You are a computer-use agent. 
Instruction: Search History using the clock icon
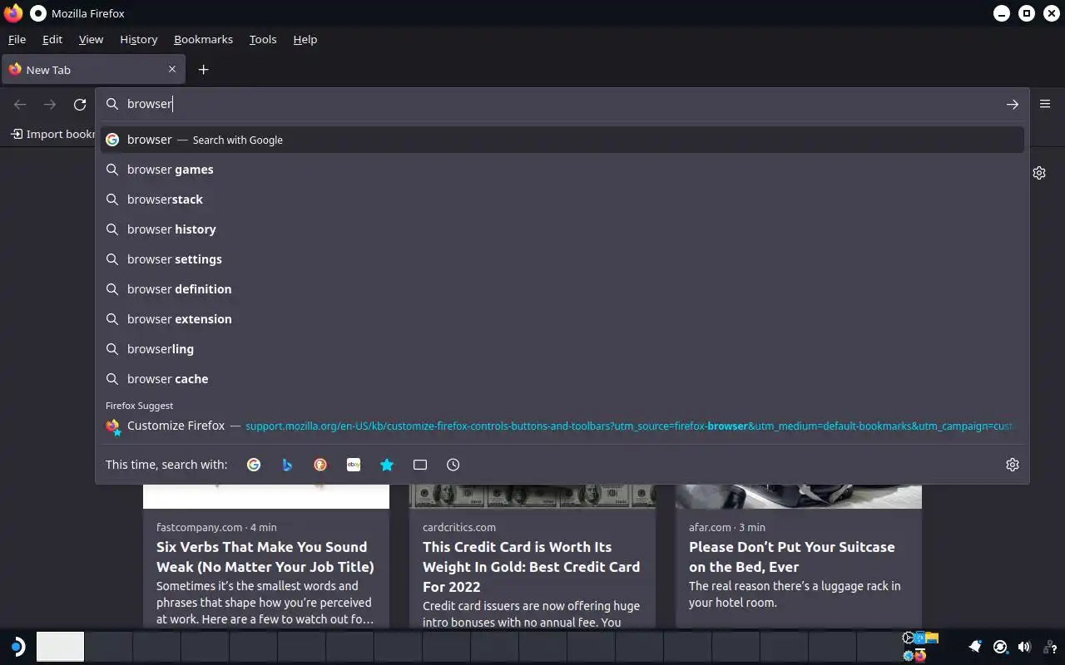click(x=453, y=465)
